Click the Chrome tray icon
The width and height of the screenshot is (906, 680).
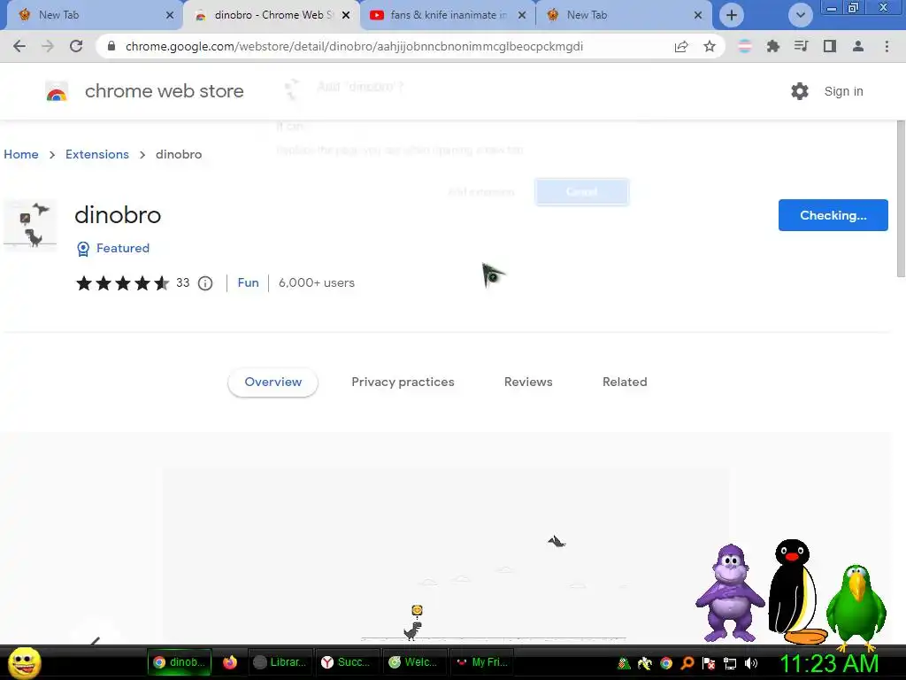click(666, 663)
